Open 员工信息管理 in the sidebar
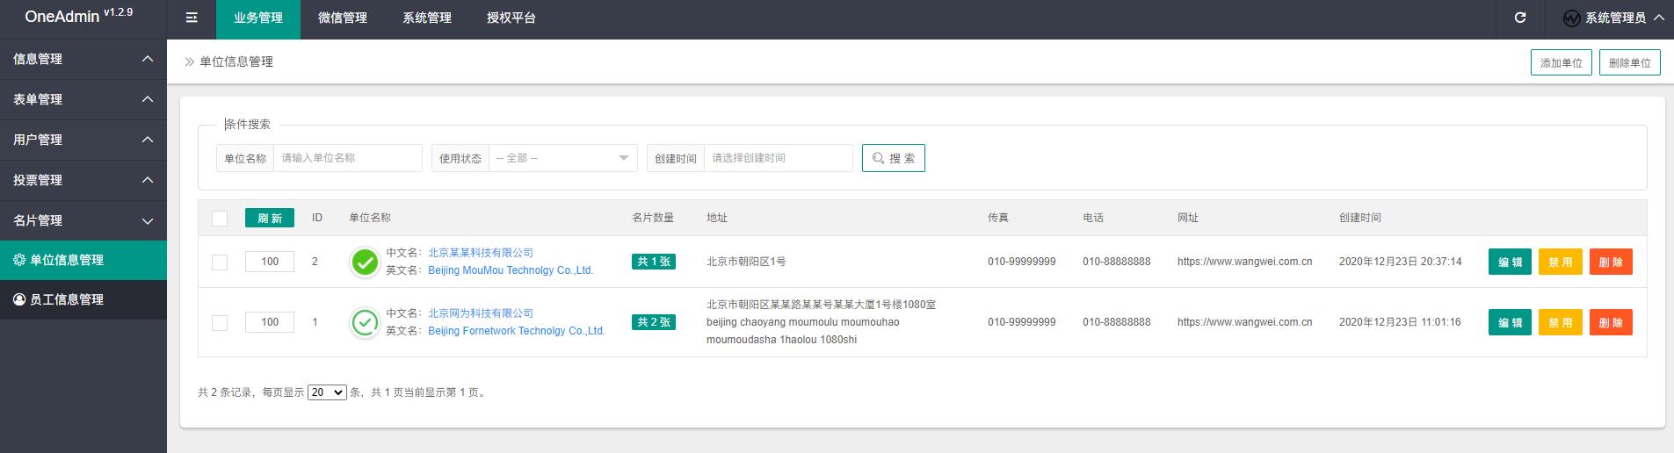Viewport: 1674px width, 453px height. point(83,299)
